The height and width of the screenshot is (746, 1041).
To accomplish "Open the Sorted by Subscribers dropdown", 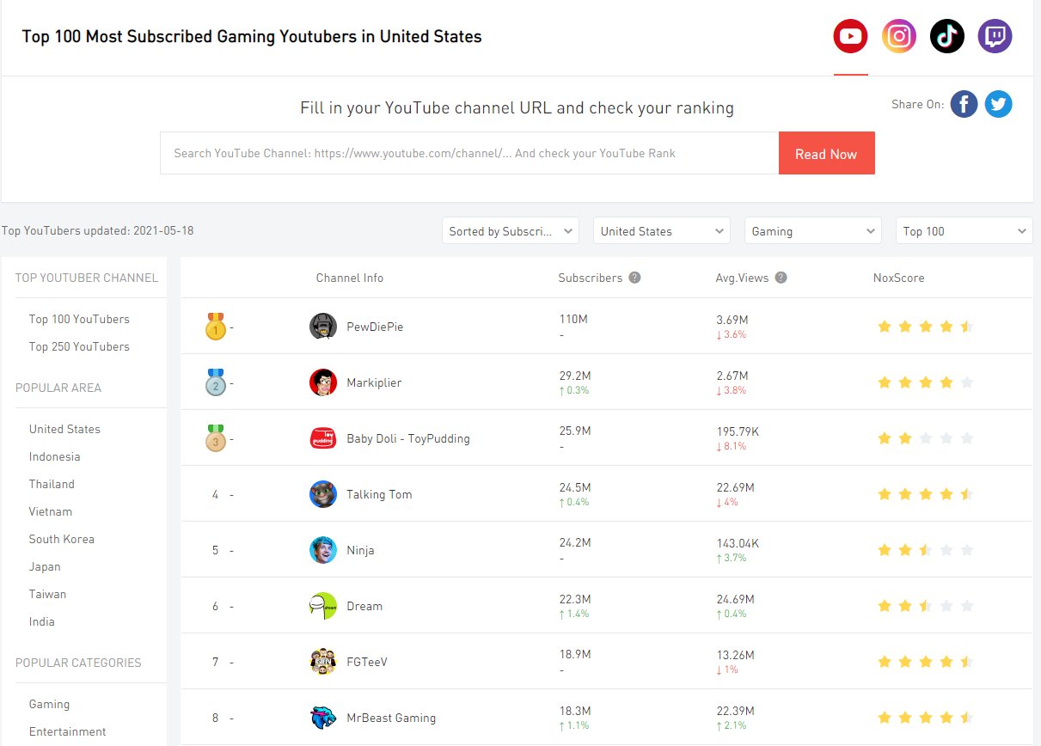I will tap(511, 230).
